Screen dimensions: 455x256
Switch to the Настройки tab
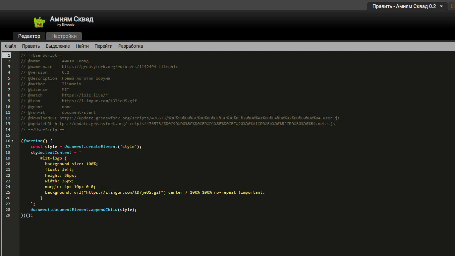tap(64, 36)
